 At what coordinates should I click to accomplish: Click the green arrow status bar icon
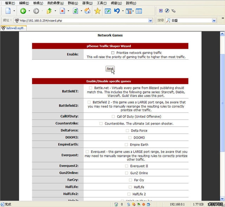pos(139,204)
